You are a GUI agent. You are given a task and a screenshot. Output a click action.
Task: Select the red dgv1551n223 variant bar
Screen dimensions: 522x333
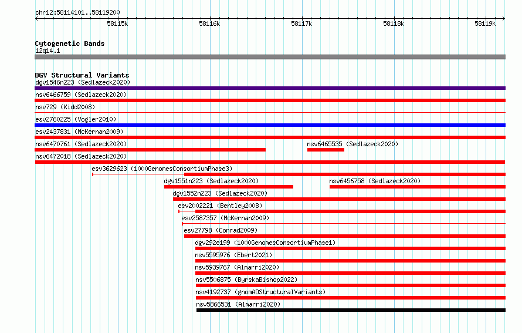[229, 187]
